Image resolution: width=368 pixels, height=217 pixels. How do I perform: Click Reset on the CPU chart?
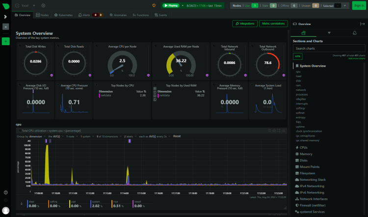pos(177,136)
